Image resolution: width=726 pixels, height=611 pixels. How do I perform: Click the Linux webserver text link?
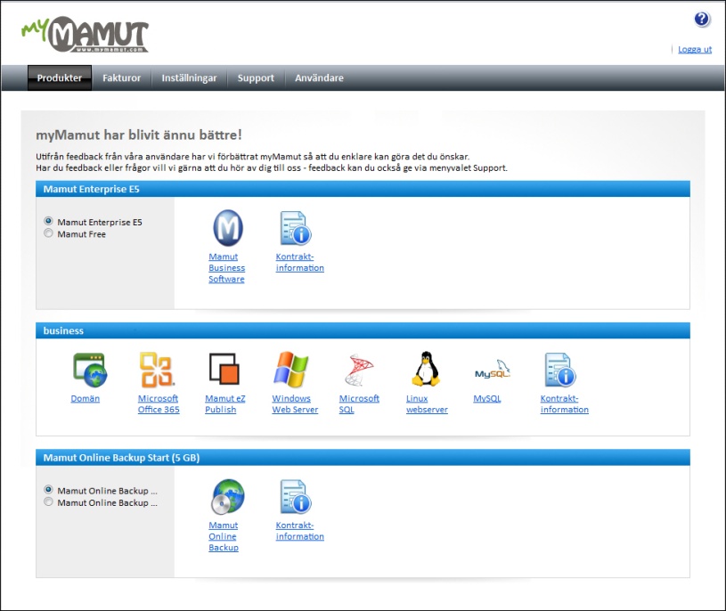(427, 403)
